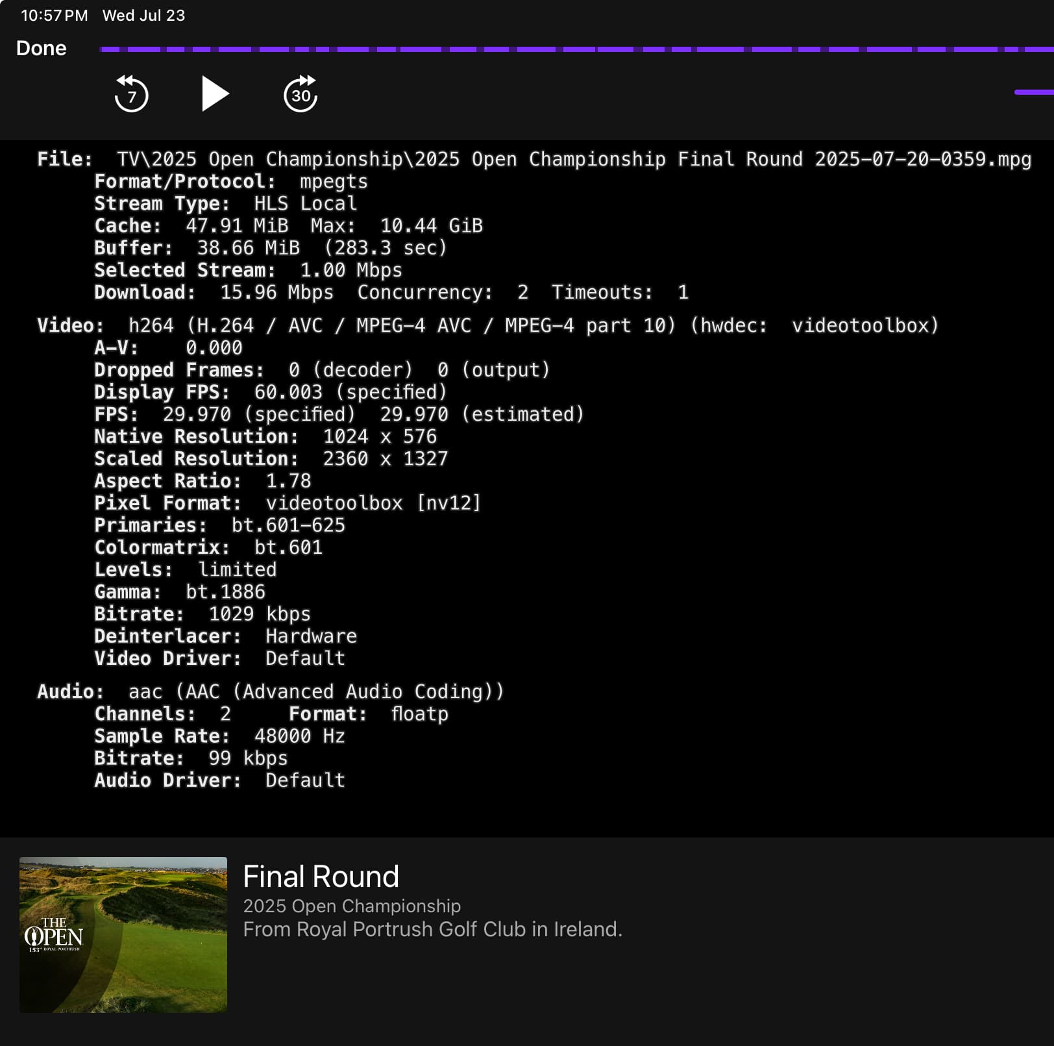Skip back 7 seconds

coord(132,94)
